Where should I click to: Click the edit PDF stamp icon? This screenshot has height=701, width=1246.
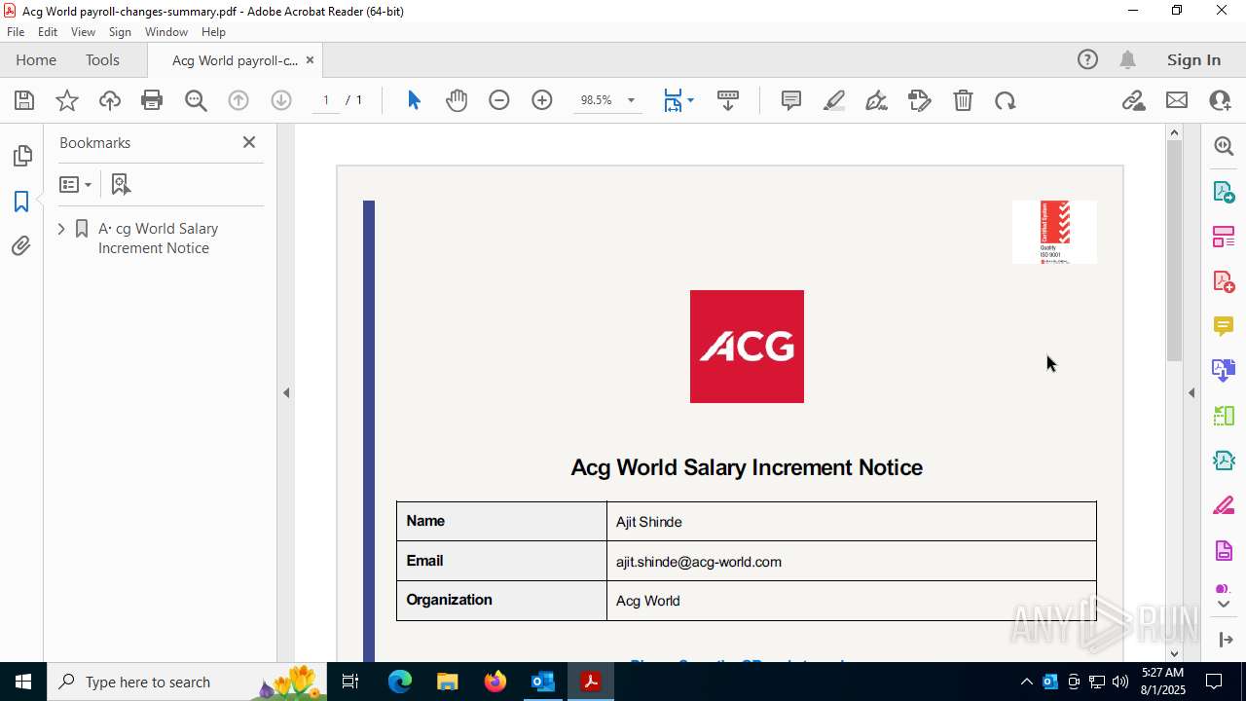[920, 100]
